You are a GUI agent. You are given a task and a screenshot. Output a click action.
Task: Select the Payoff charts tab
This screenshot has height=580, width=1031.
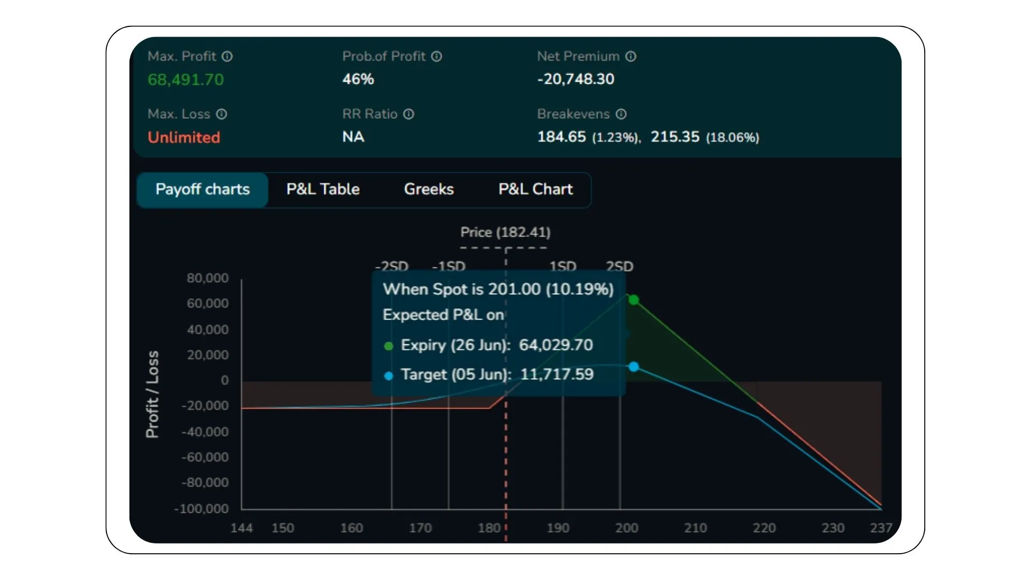tap(202, 189)
